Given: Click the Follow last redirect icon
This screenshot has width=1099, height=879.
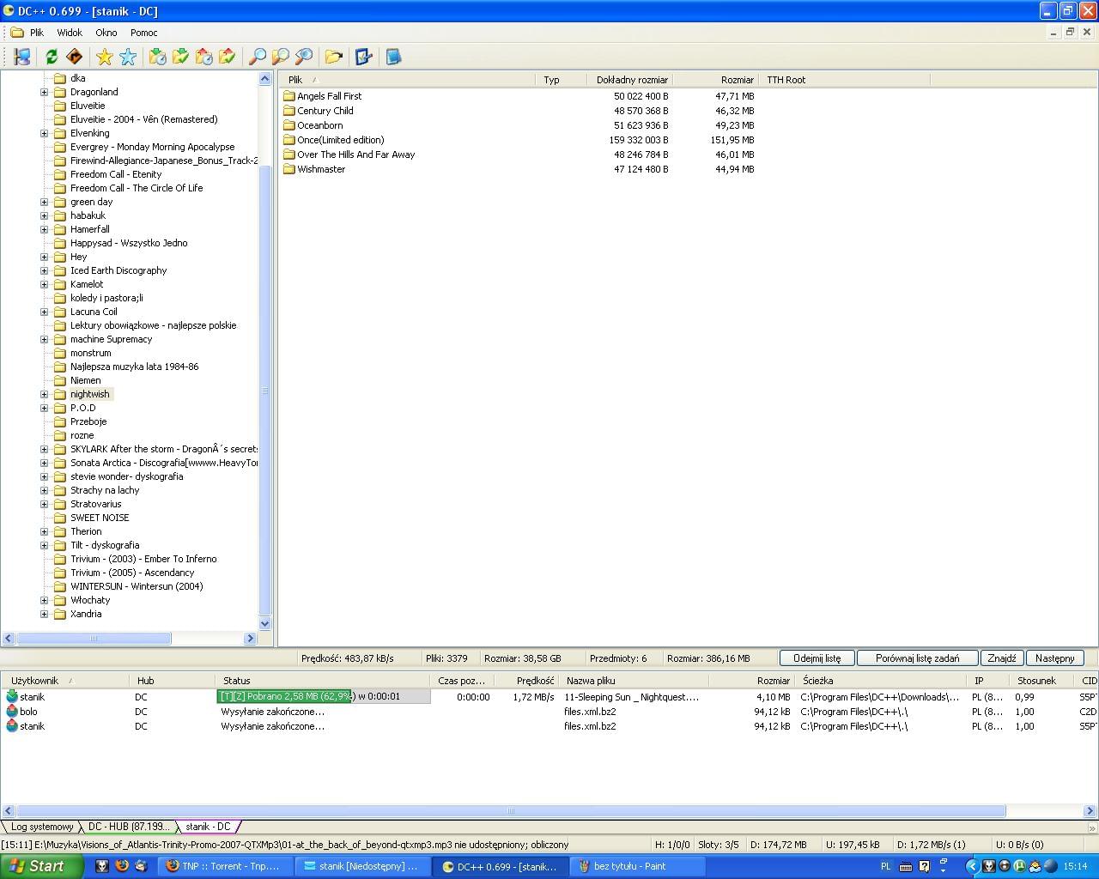Looking at the screenshot, I should point(75,57).
